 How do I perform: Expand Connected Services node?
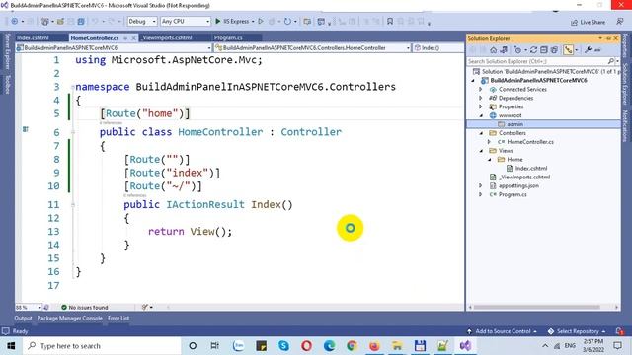click(x=481, y=90)
